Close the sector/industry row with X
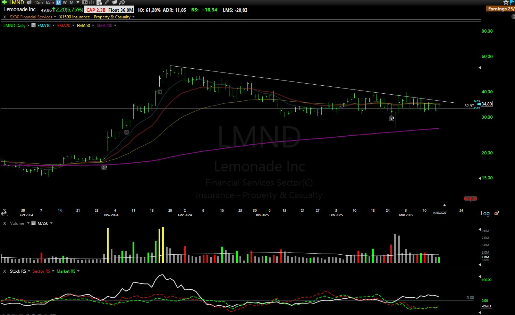The height and width of the screenshot is (315, 515). click(x=5, y=17)
